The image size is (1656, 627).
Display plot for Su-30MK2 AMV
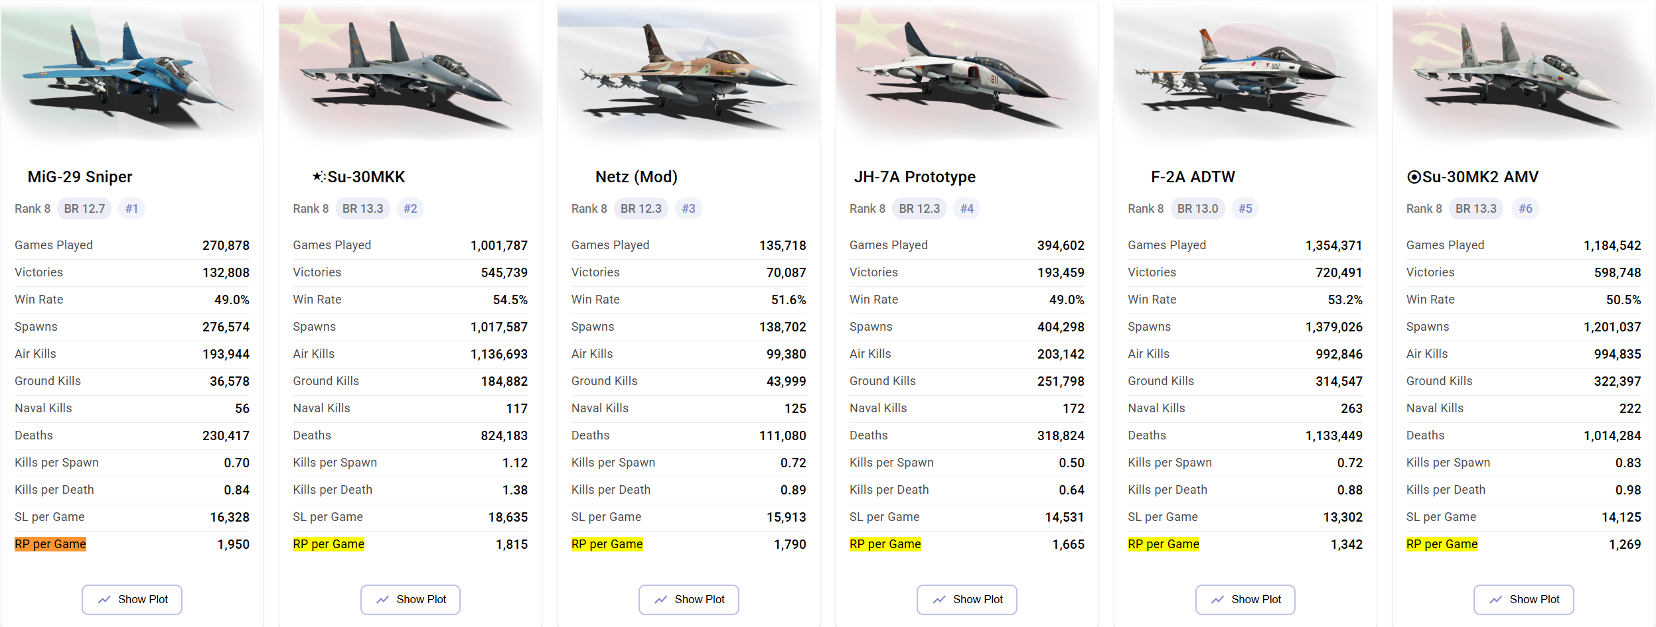(1523, 599)
